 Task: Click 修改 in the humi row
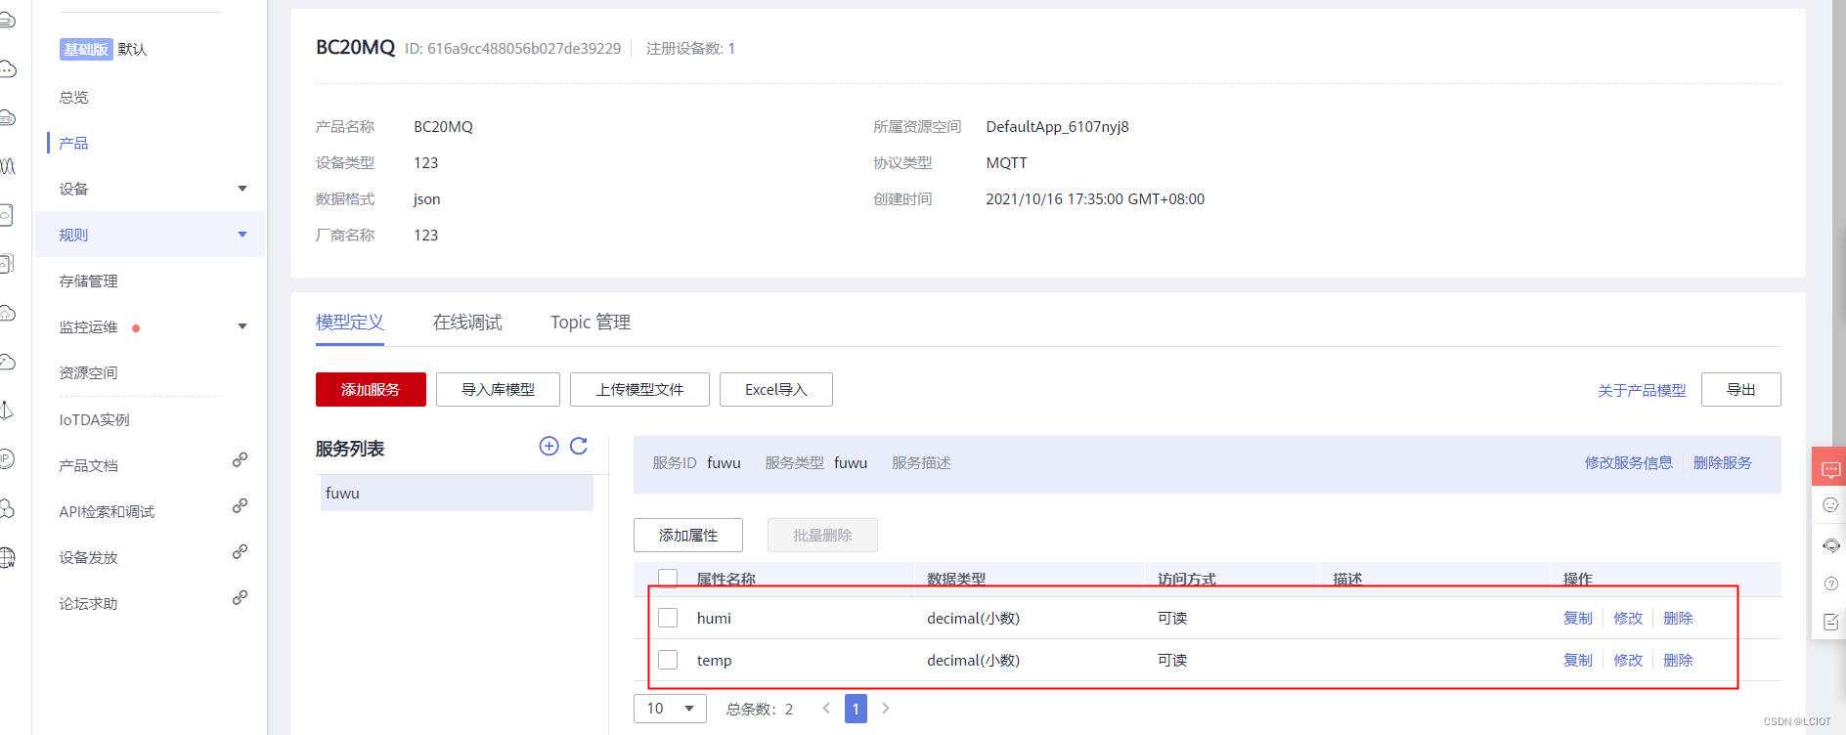1628,618
